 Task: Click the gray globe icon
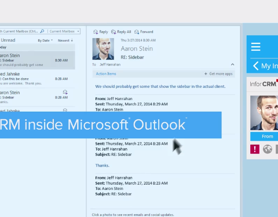[268, 149]
